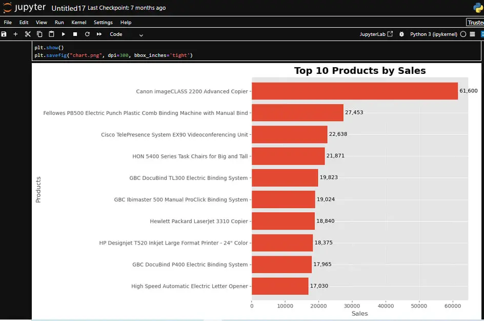Click the Trusted notebook button

coord(475,22)
